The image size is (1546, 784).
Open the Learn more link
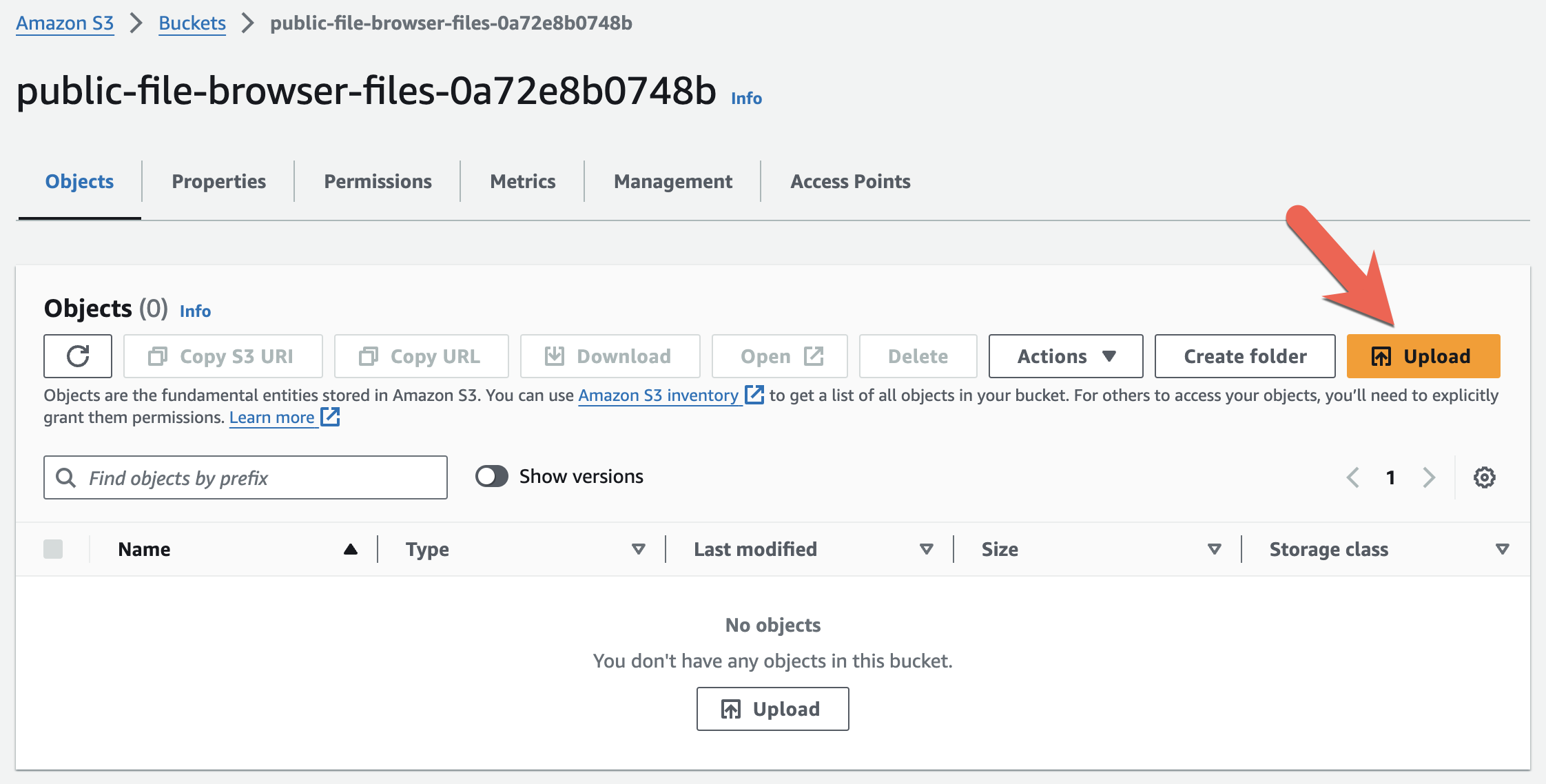(274, 417)
